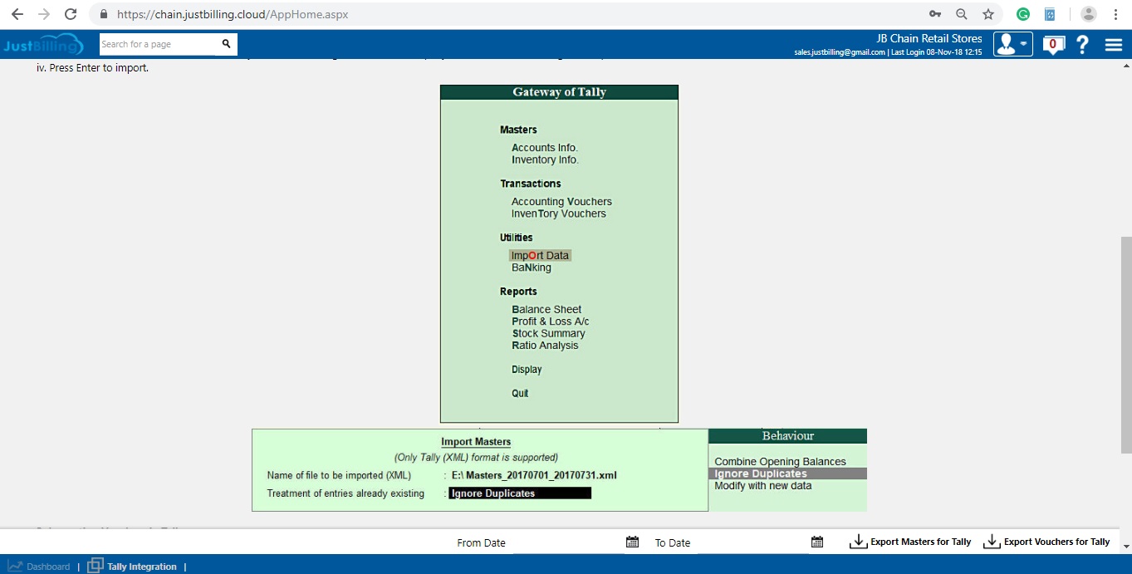Focus the 'Search for a page' field
This screenshot has height=574, width=1132.
point(158,44)
